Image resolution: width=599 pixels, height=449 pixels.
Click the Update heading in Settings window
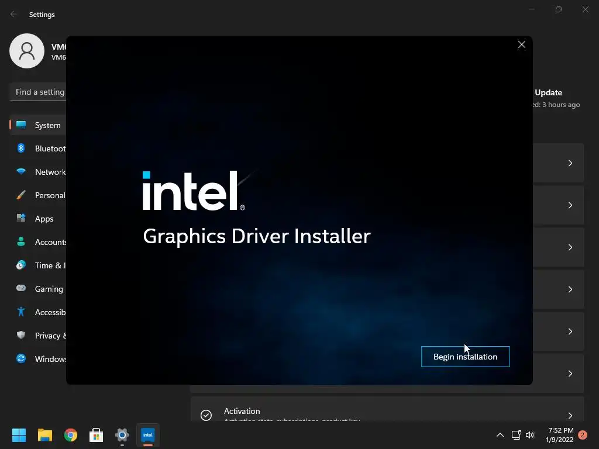coord(548,92)
